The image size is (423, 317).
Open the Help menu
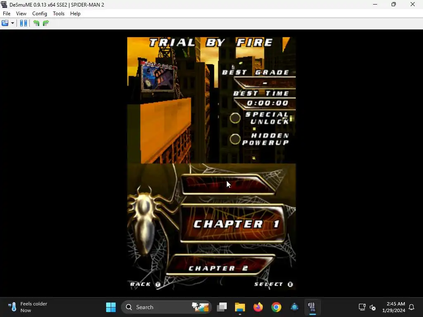point(75,14)
